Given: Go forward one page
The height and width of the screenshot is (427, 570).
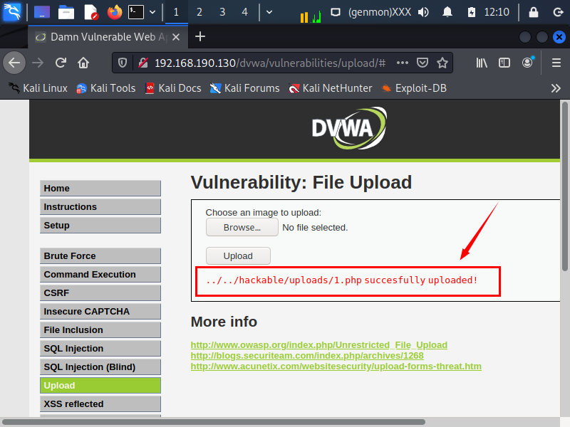Looking at the screenshot, I should click(38, 63).
